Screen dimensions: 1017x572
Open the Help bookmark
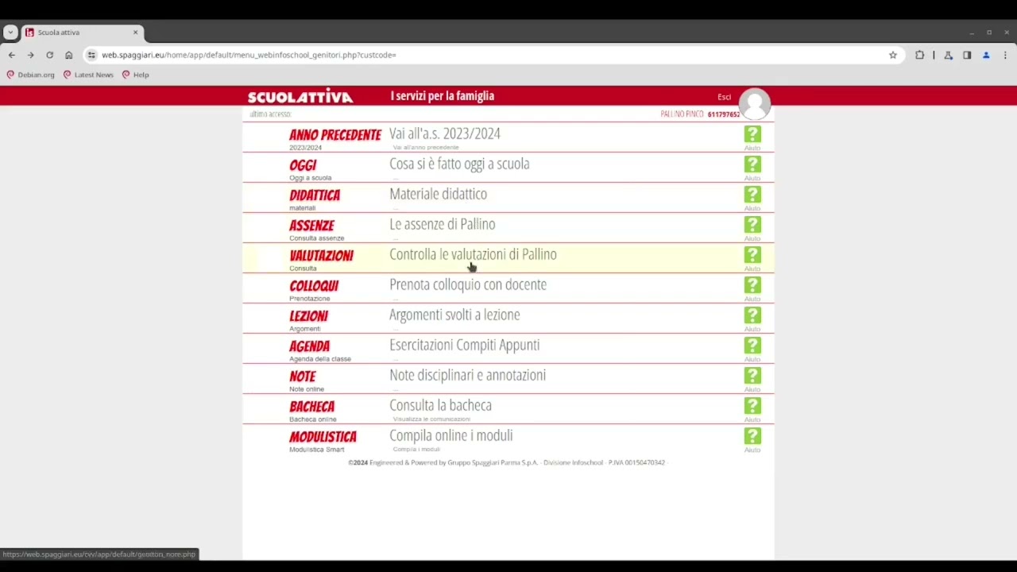135,75
